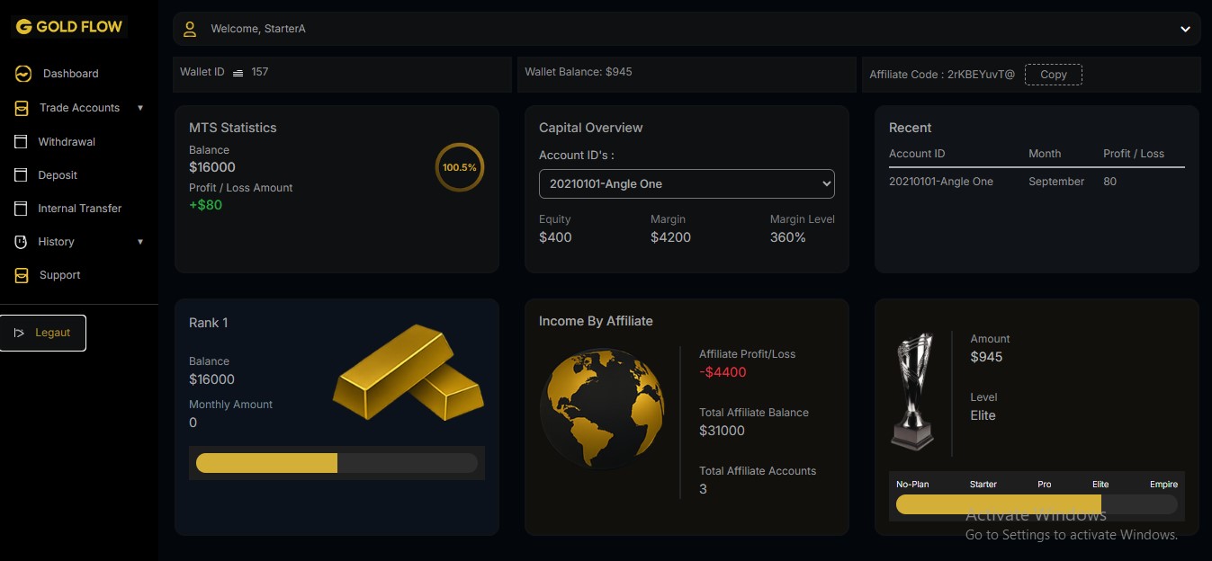Click the user profile icon beside Welcome

point(190,29)
